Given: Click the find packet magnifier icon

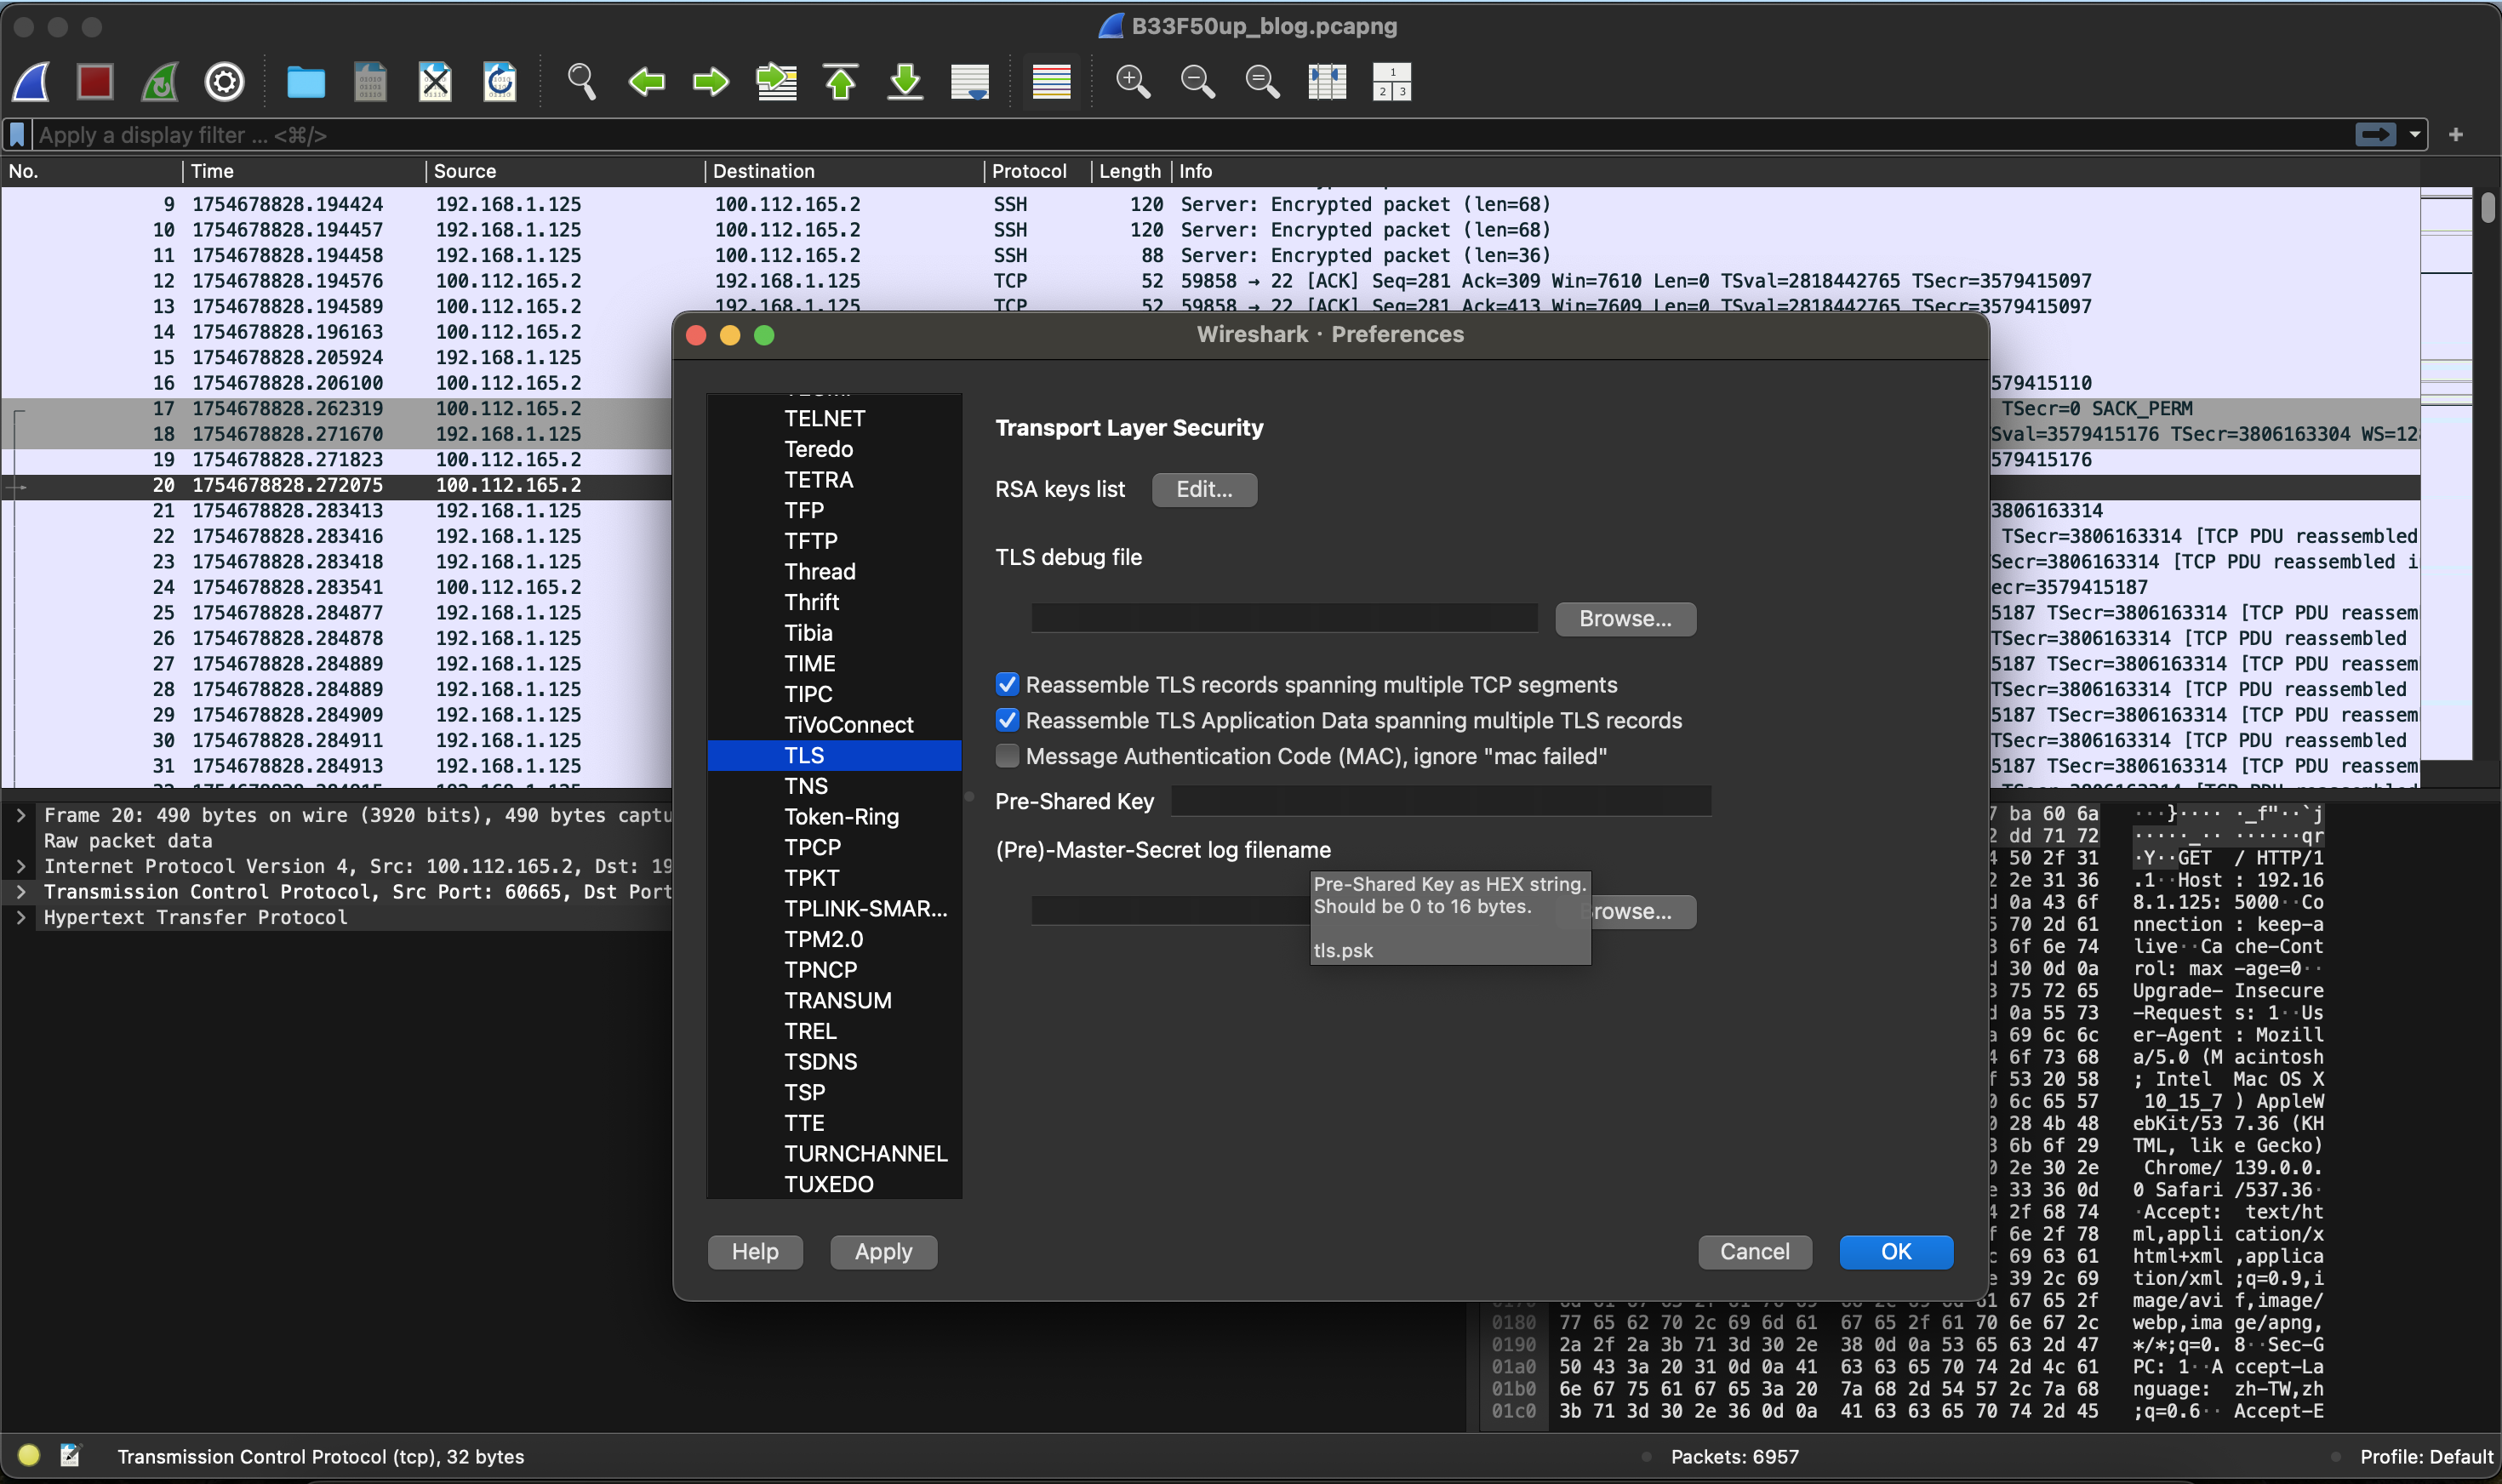Looking at the screenshot, I should click(x=581, y=81).
